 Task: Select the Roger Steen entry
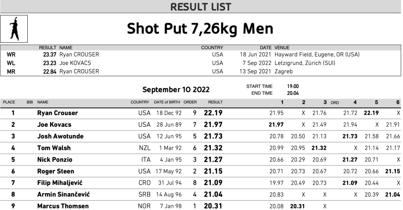tap(56, 171)
